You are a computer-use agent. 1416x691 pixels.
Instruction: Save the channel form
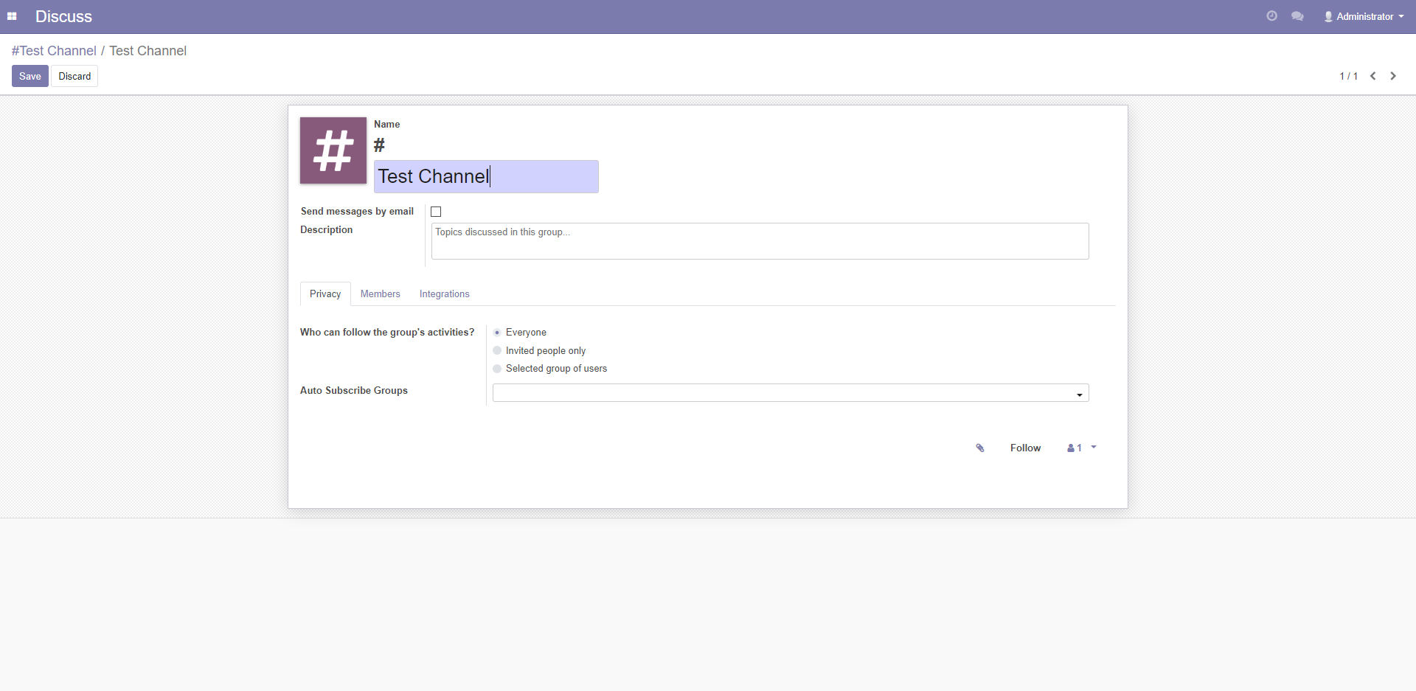pos(30,76)
